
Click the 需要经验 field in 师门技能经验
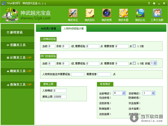click(x=93, y=64)
